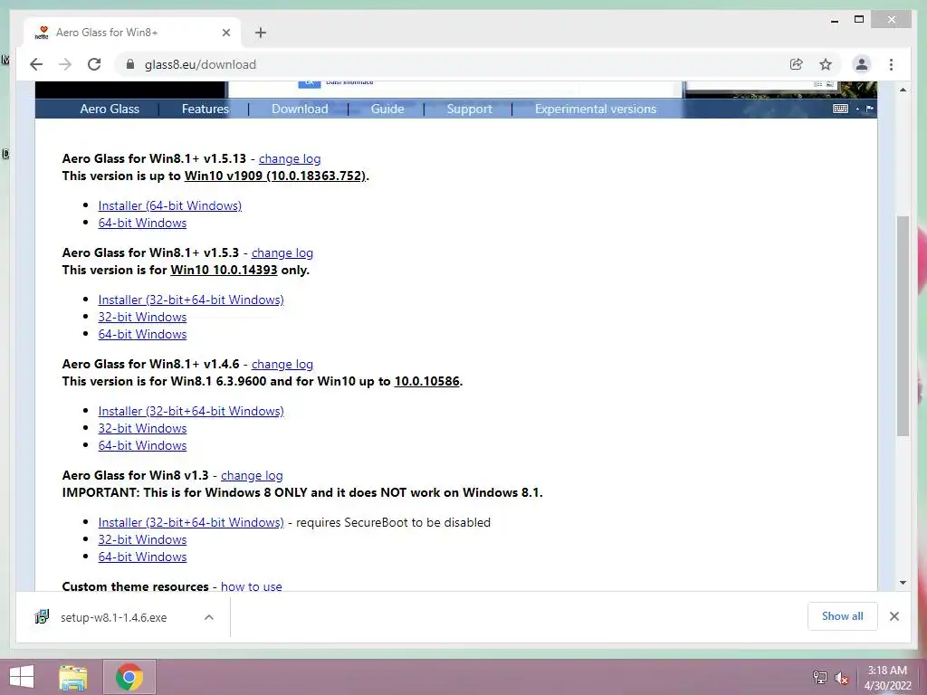Viewport: 927px width, 695px height.
Task: Click the vertical scrollbar thumb
Action: point(903,326)
